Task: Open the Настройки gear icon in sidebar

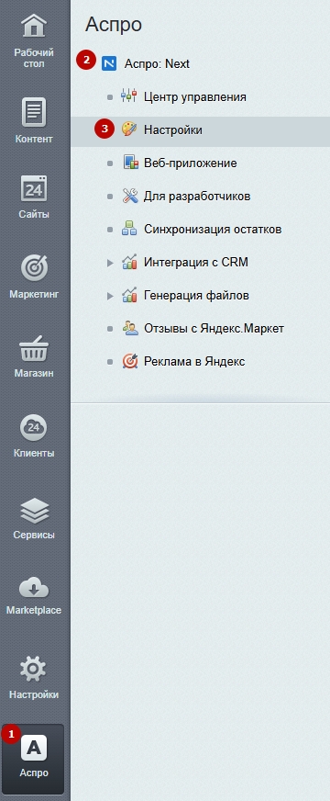Action: coord(34,669)
